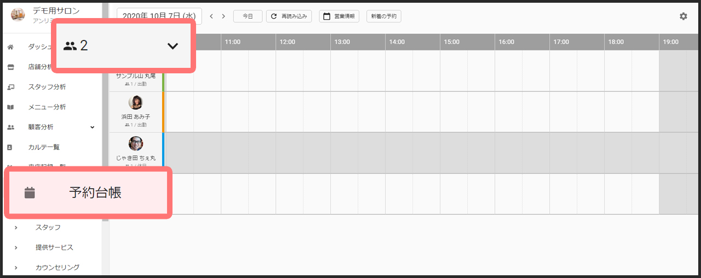
Task: Click the 再読み込み reload button
Action: click(x=289, y=16)
